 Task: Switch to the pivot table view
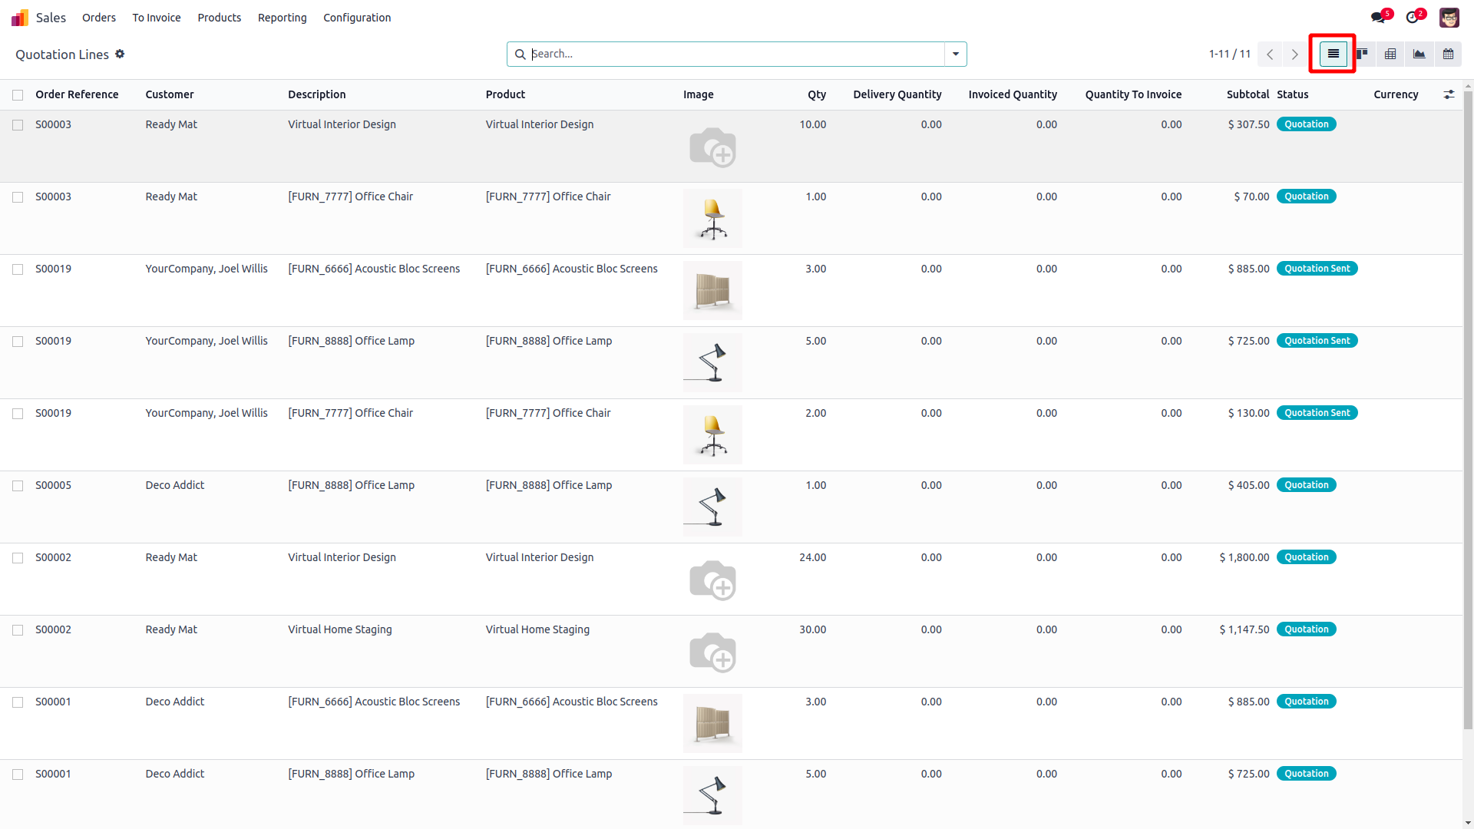(1390, 54)
